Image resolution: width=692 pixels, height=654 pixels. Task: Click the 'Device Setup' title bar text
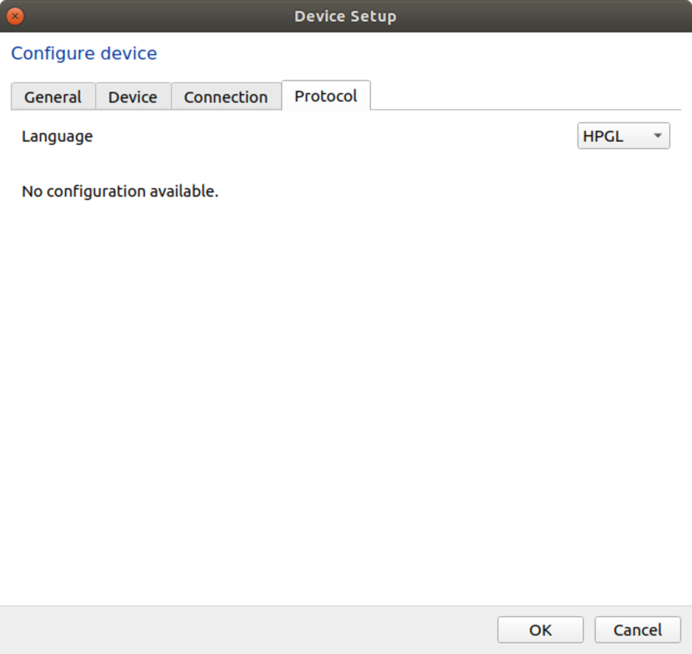point(345,16)
